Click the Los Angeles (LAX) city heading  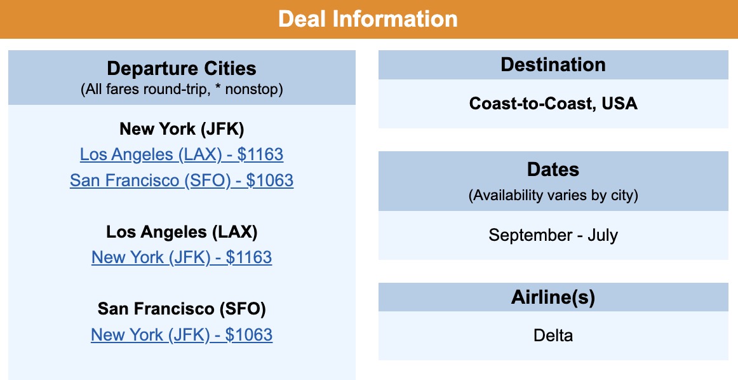coord(182,232)
